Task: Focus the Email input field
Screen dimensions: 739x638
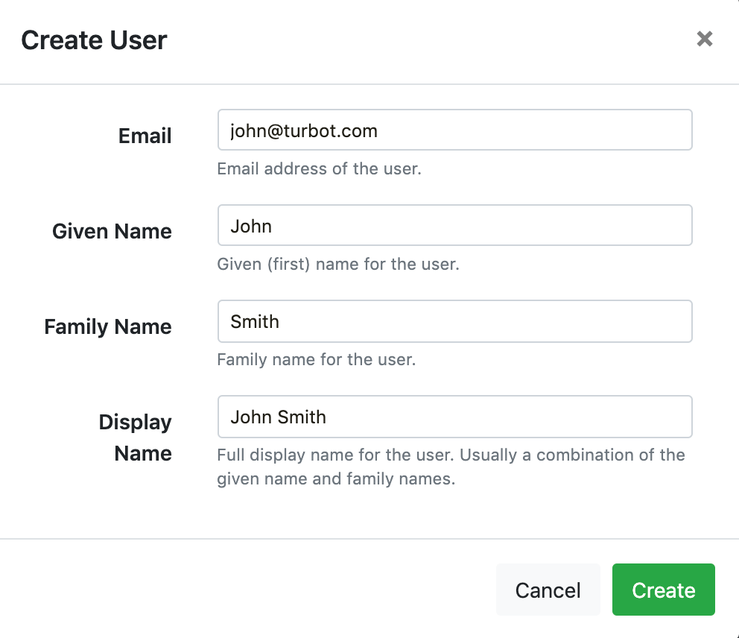Action: 455,130
